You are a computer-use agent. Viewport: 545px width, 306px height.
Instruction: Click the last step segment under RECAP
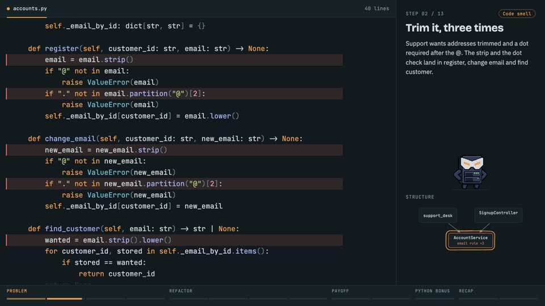(x=518, y=299)
